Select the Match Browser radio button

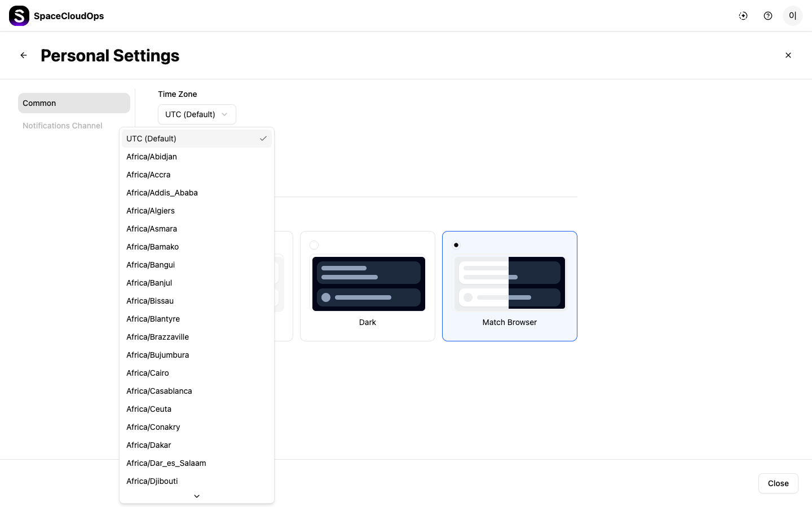tap(456, 245)
